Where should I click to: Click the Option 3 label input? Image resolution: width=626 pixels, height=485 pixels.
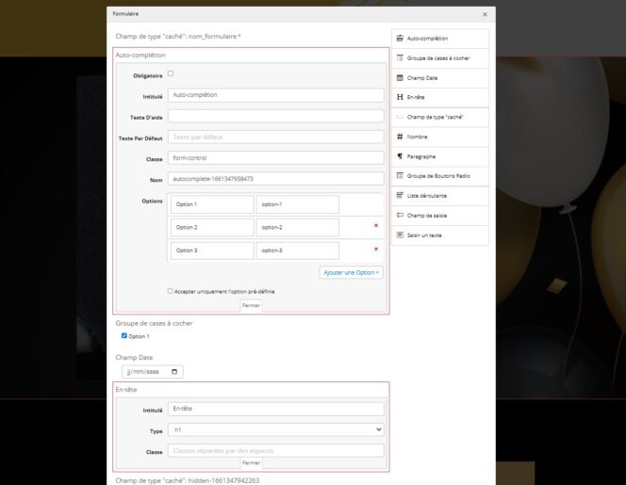tap(212, 251)
